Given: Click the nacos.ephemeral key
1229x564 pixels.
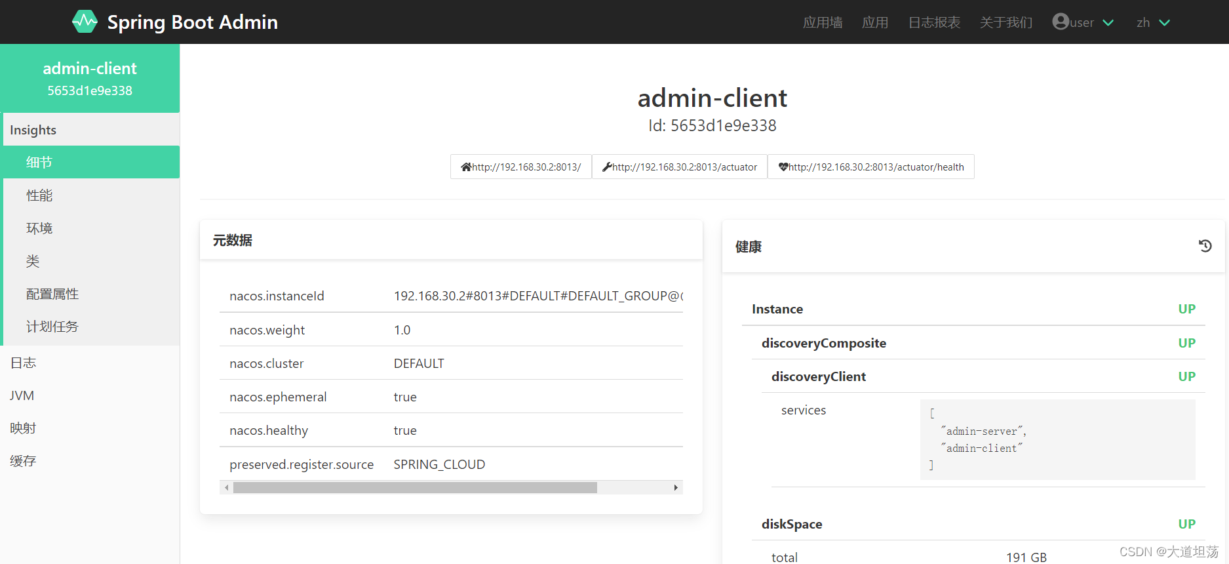Looking at the screenshot, I should [278, 397].
